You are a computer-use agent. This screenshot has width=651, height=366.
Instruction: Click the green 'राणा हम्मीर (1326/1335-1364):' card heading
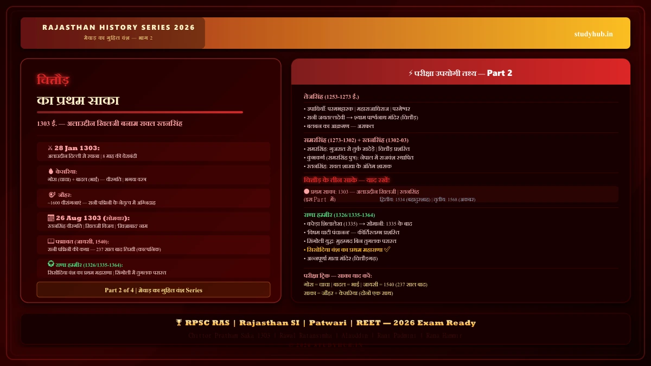coord(89,265)
